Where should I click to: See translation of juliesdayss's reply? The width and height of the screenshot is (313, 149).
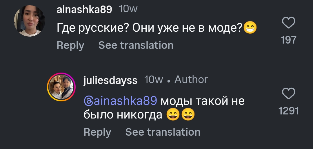click(x=163, y=132)
